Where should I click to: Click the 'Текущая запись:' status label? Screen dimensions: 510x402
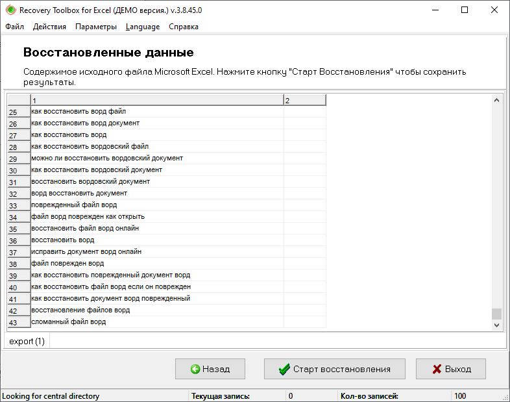point(221,396)
